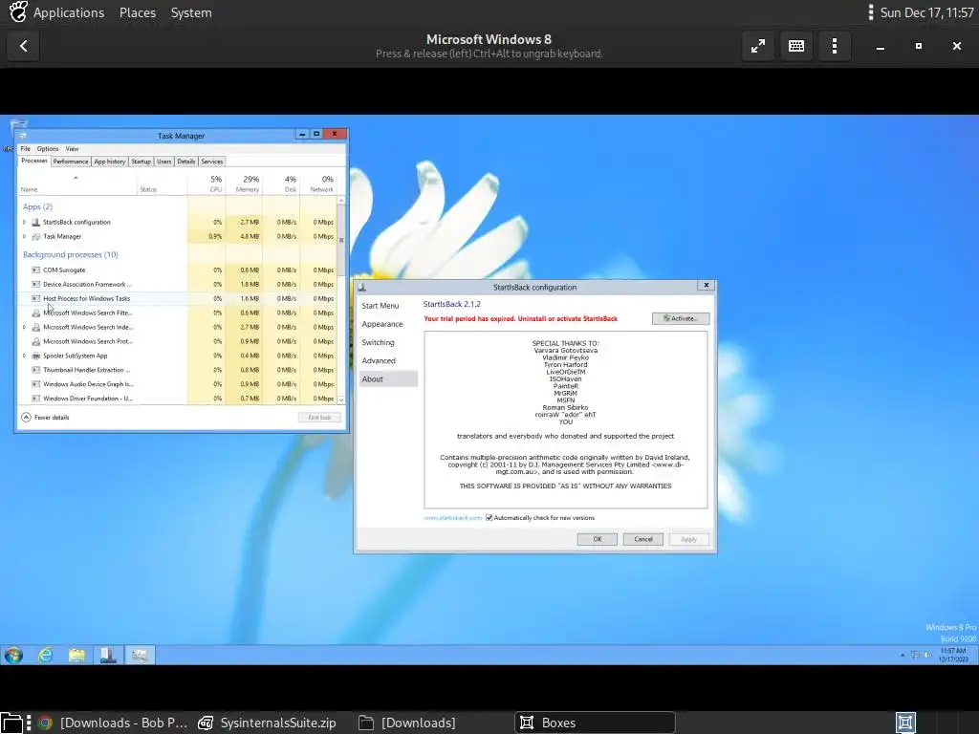
Task: Click Task Manager scrollbar down arrow
Action: click(341, 399)
